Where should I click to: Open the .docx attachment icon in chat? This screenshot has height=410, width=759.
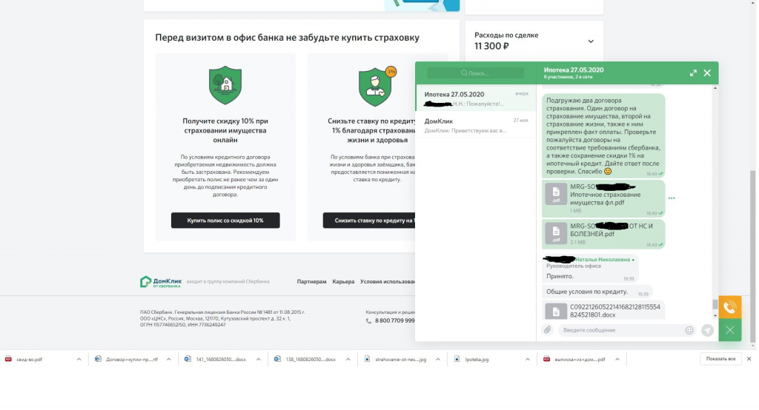click(x=556, y=312)
